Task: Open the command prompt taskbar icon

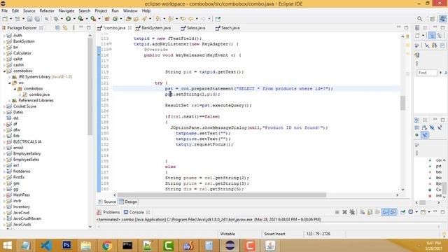Action: click(x=127, y=246)
